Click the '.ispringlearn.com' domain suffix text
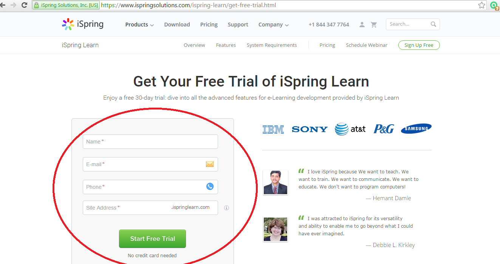 190,207
